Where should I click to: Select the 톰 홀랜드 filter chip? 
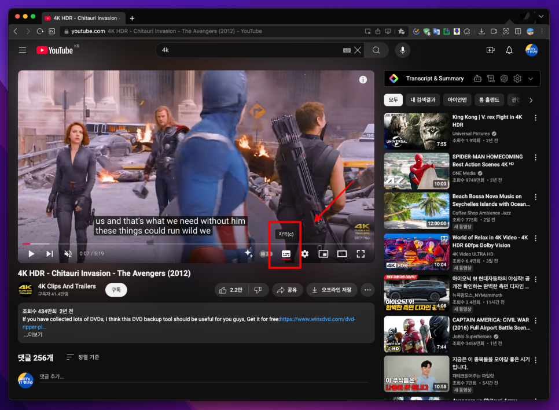[489, 100]
